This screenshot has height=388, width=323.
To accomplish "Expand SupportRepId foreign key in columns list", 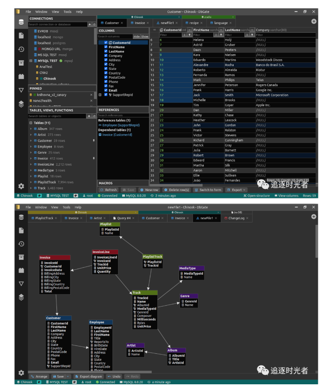I will tap(100, 94).
